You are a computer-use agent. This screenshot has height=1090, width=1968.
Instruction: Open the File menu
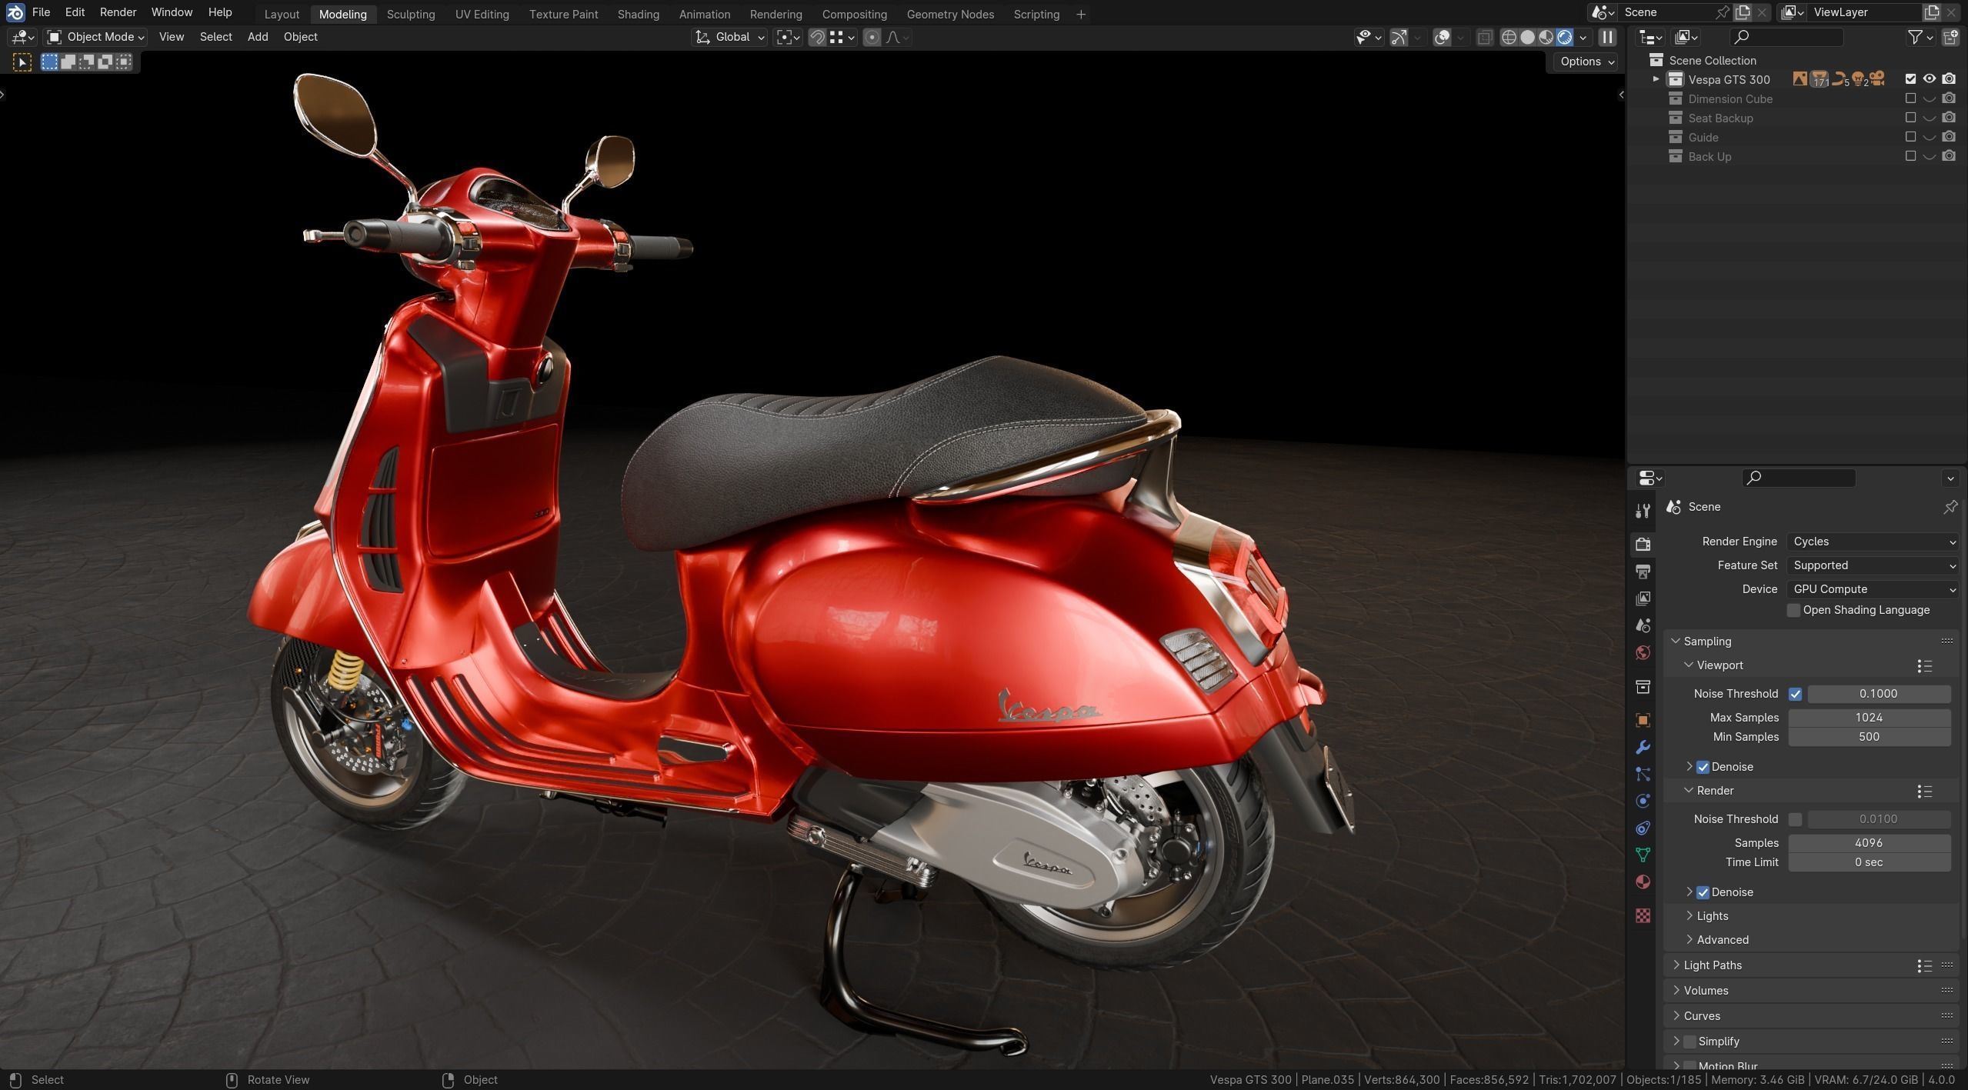click(x=41, y=12)
